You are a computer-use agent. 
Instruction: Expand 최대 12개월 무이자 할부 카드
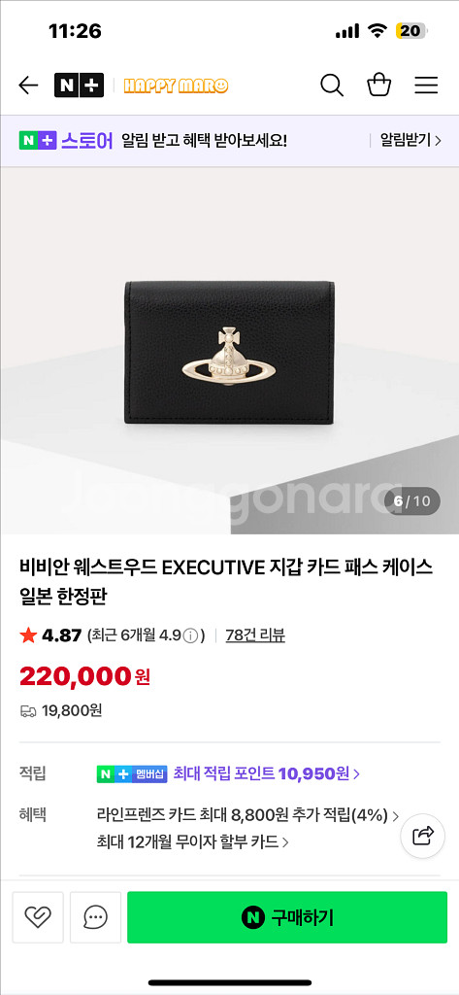click(193, 842)
